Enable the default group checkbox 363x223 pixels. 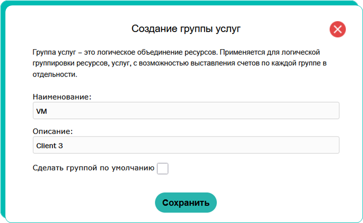[162, 168]
